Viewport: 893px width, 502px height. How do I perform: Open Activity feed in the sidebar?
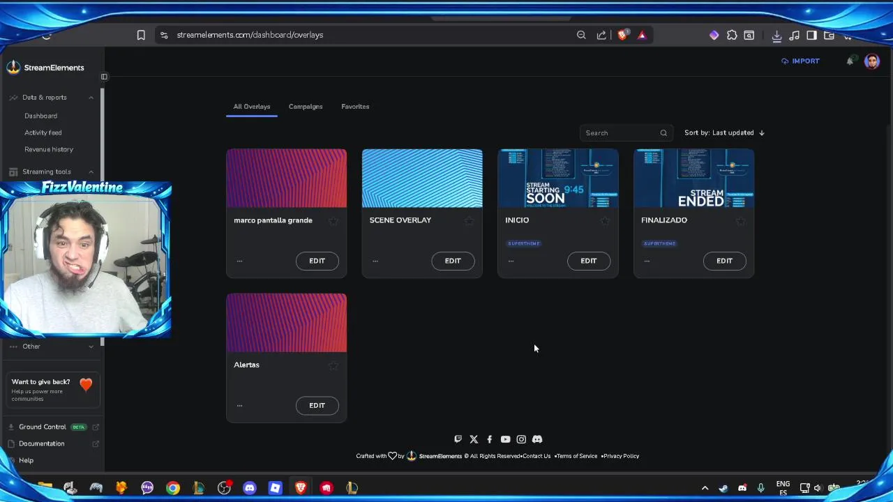(43, 132)
